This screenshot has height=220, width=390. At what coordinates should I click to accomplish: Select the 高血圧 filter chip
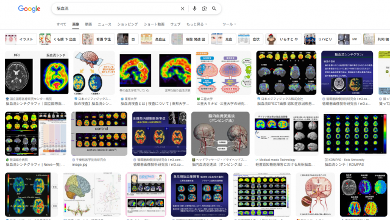pos(155,39)
